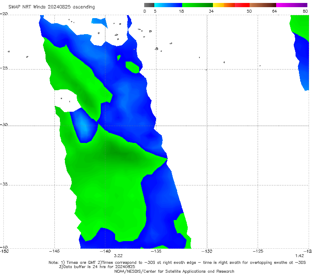Viewport: 312px width, 274px height.
Task: Click the longitude label -125
Action: (258, 251)
